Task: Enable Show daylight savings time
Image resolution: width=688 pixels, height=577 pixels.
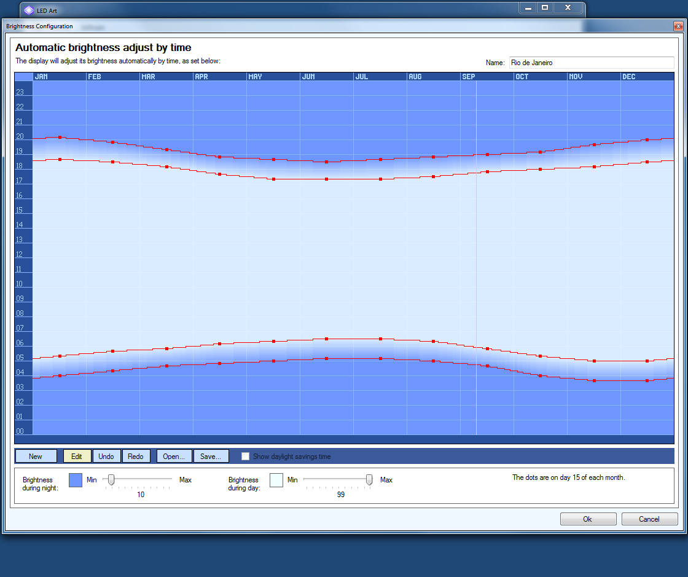Action: pos(246,457)
